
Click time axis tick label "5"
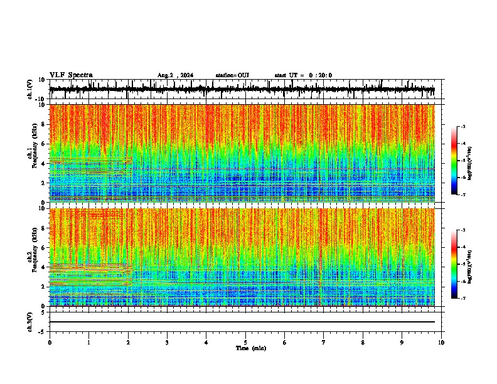coord(245,343)
